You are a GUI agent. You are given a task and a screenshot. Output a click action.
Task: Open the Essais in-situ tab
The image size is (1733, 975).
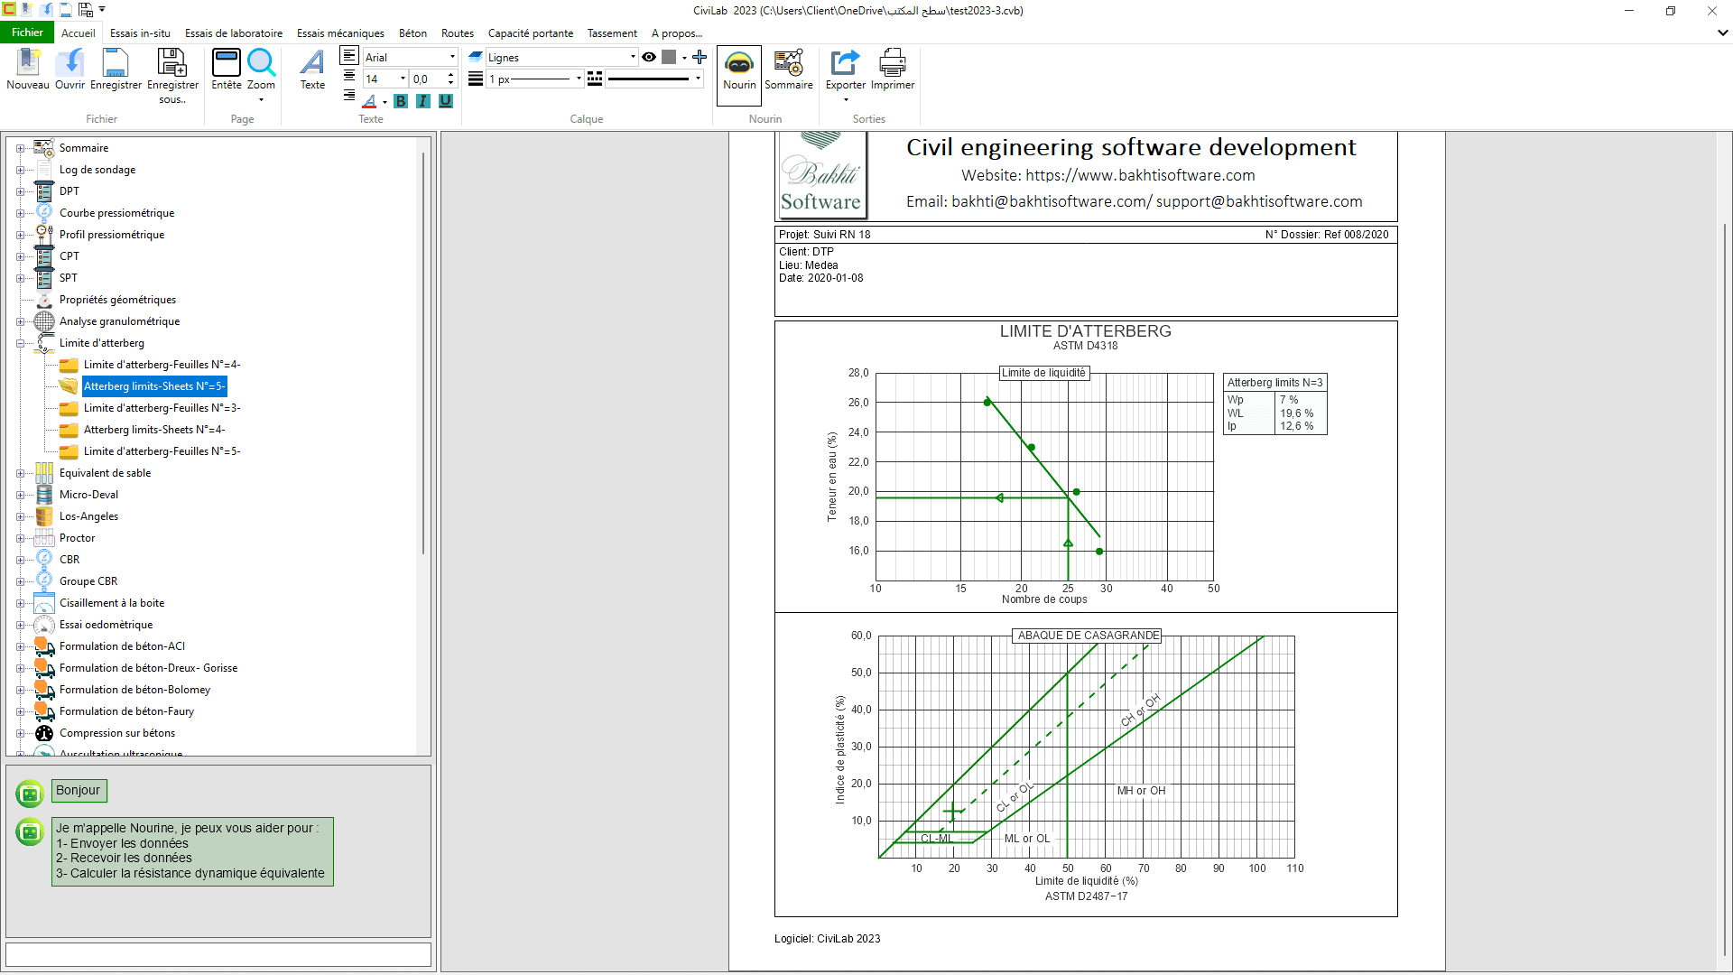[140, 33]
